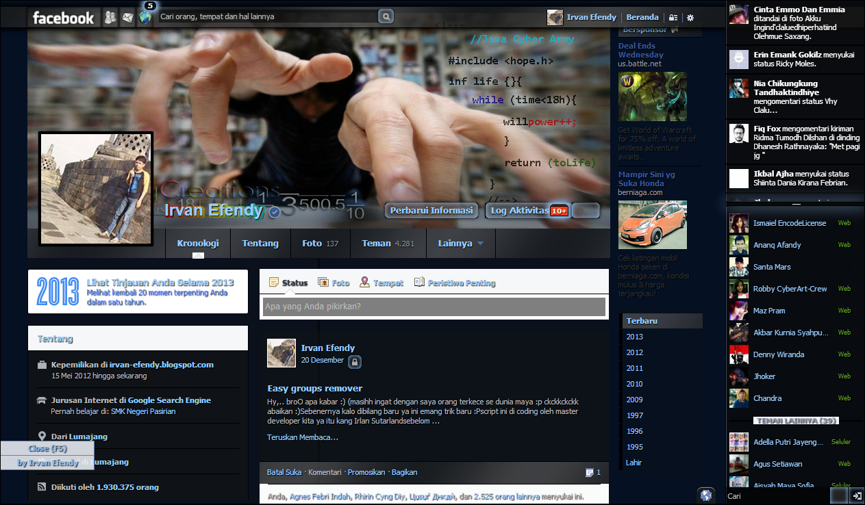Click the Irvan Efendy name in top bar
The height and width of the screenshot is (505, 865).
click(592, 17)
